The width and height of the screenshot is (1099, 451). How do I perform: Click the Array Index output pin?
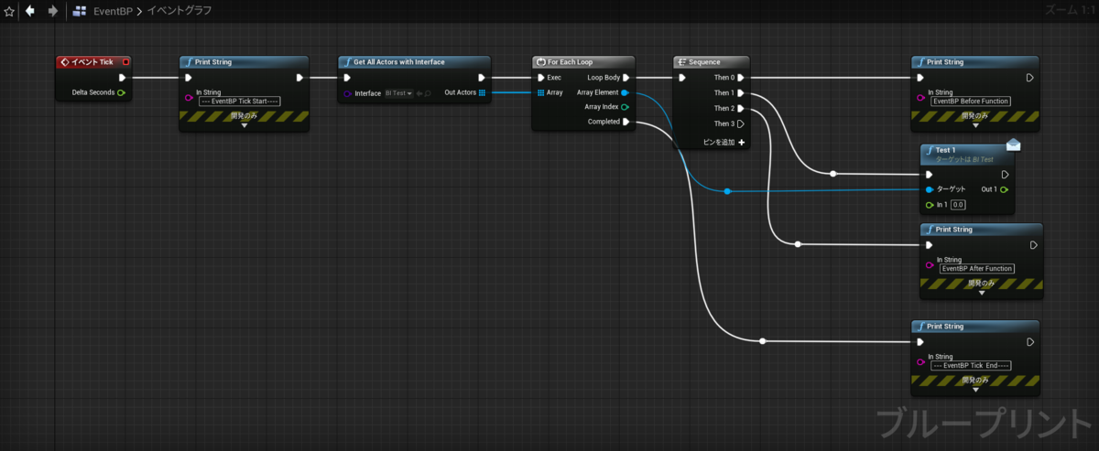[625, 107]
